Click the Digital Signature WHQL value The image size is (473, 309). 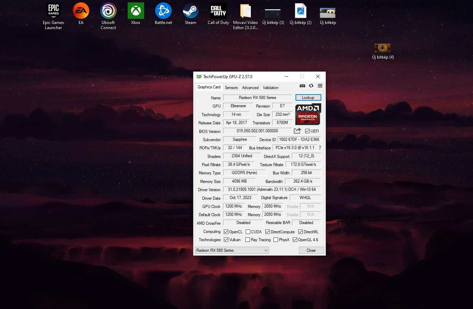click(x=305, y=198)
